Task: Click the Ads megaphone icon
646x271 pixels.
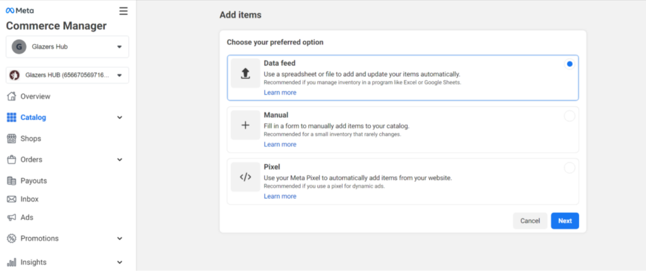Action: (11, 217)
